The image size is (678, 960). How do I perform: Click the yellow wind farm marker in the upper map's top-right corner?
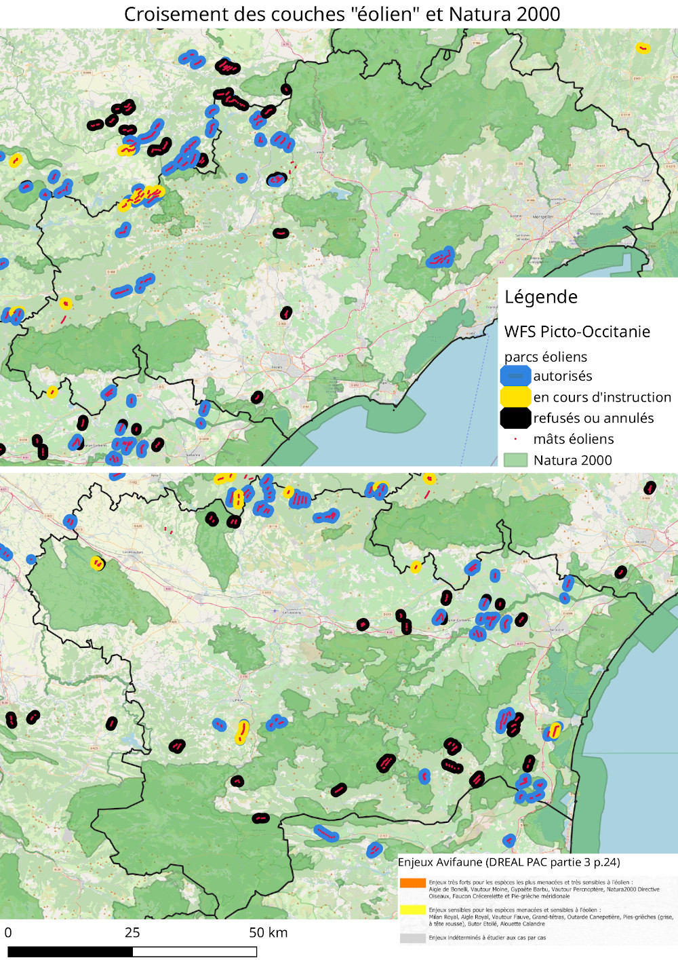[643, 48]
